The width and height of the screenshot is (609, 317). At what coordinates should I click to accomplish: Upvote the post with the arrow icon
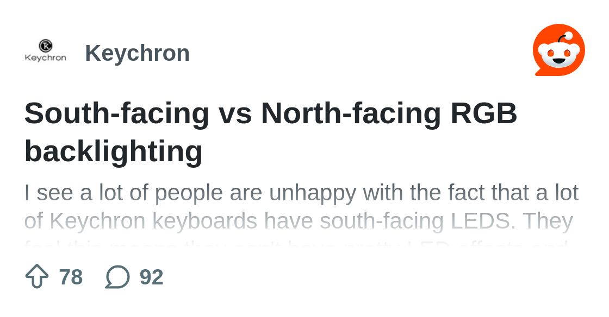pos(37,276)
